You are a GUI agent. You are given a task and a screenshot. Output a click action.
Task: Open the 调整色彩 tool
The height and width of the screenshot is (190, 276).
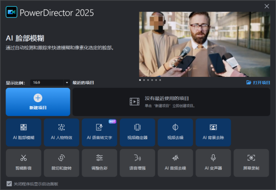pos(99,163)
